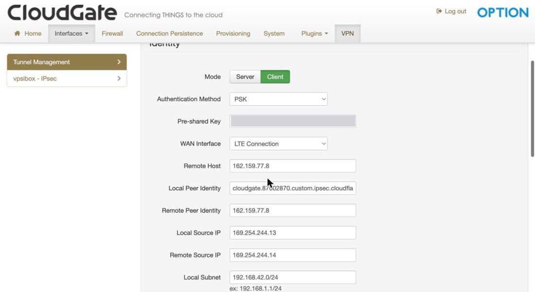535x292 pixels.
Task: Open the Firewall tab
Action: click(112, 34)
